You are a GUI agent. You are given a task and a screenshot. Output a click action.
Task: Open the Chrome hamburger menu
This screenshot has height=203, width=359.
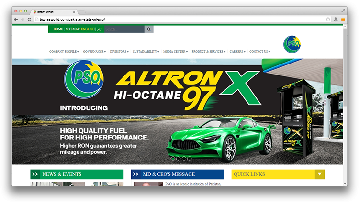343,20
